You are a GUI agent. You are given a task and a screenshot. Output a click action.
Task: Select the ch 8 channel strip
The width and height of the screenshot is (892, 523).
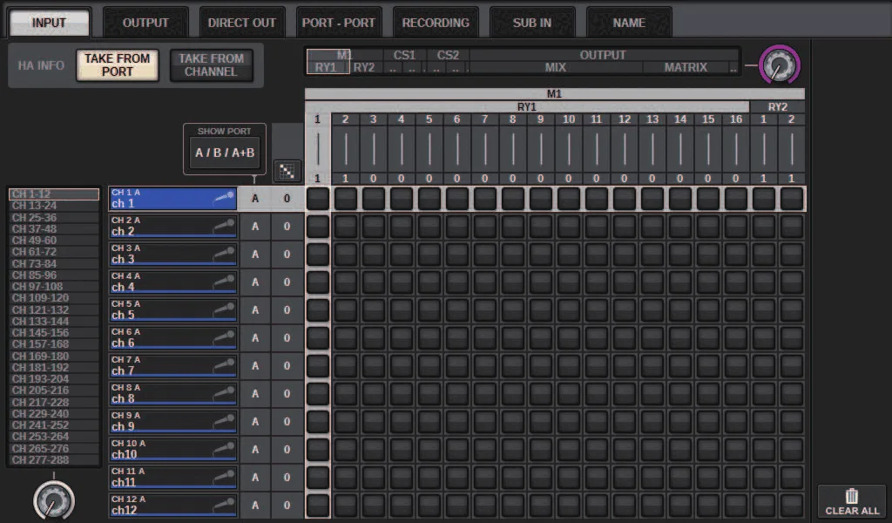click(173, 394)
